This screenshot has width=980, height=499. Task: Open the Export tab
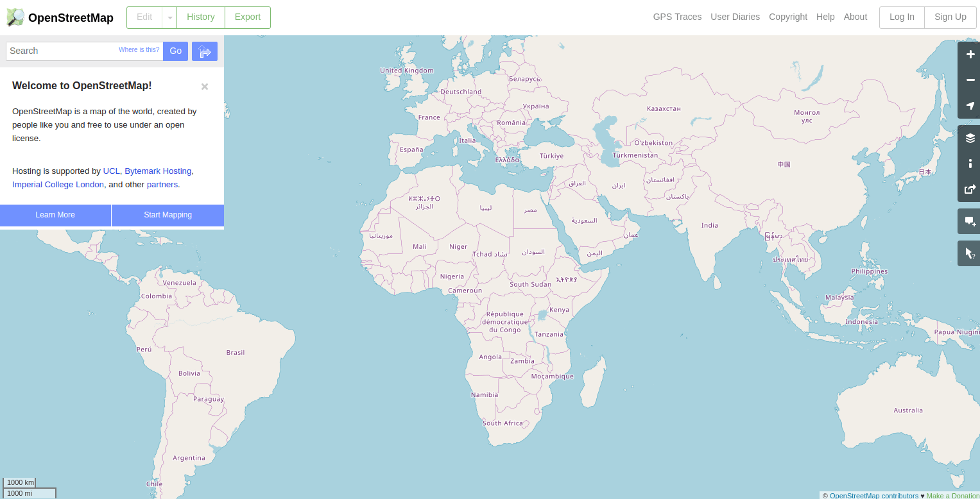(248, 17)
